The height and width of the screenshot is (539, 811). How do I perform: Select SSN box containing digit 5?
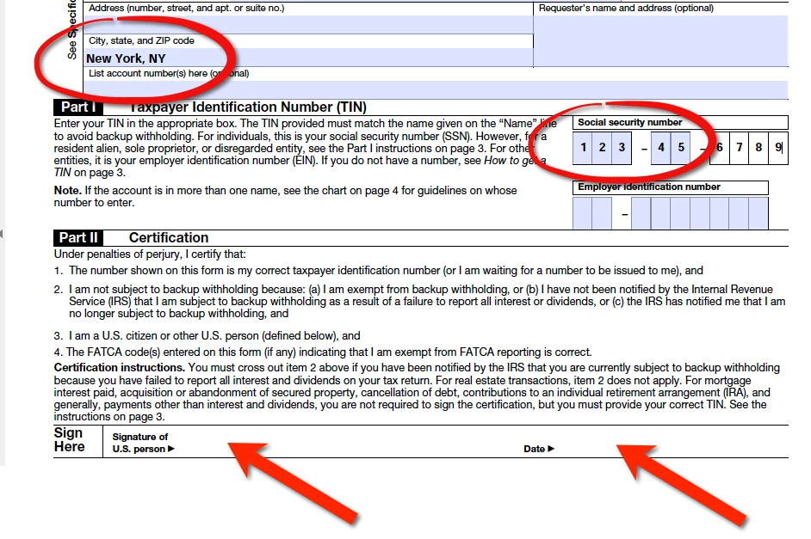pyautogui.click(x=681, y=148)
